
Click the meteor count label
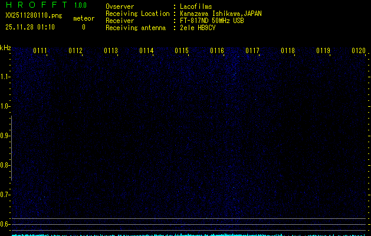point(83,18)
